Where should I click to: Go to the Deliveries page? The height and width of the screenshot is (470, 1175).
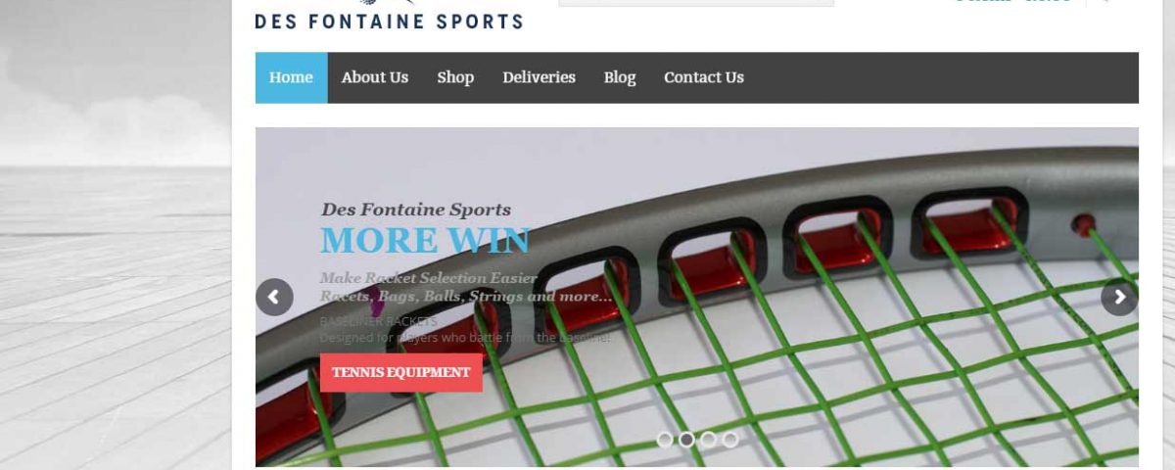(x=539, y=77)
